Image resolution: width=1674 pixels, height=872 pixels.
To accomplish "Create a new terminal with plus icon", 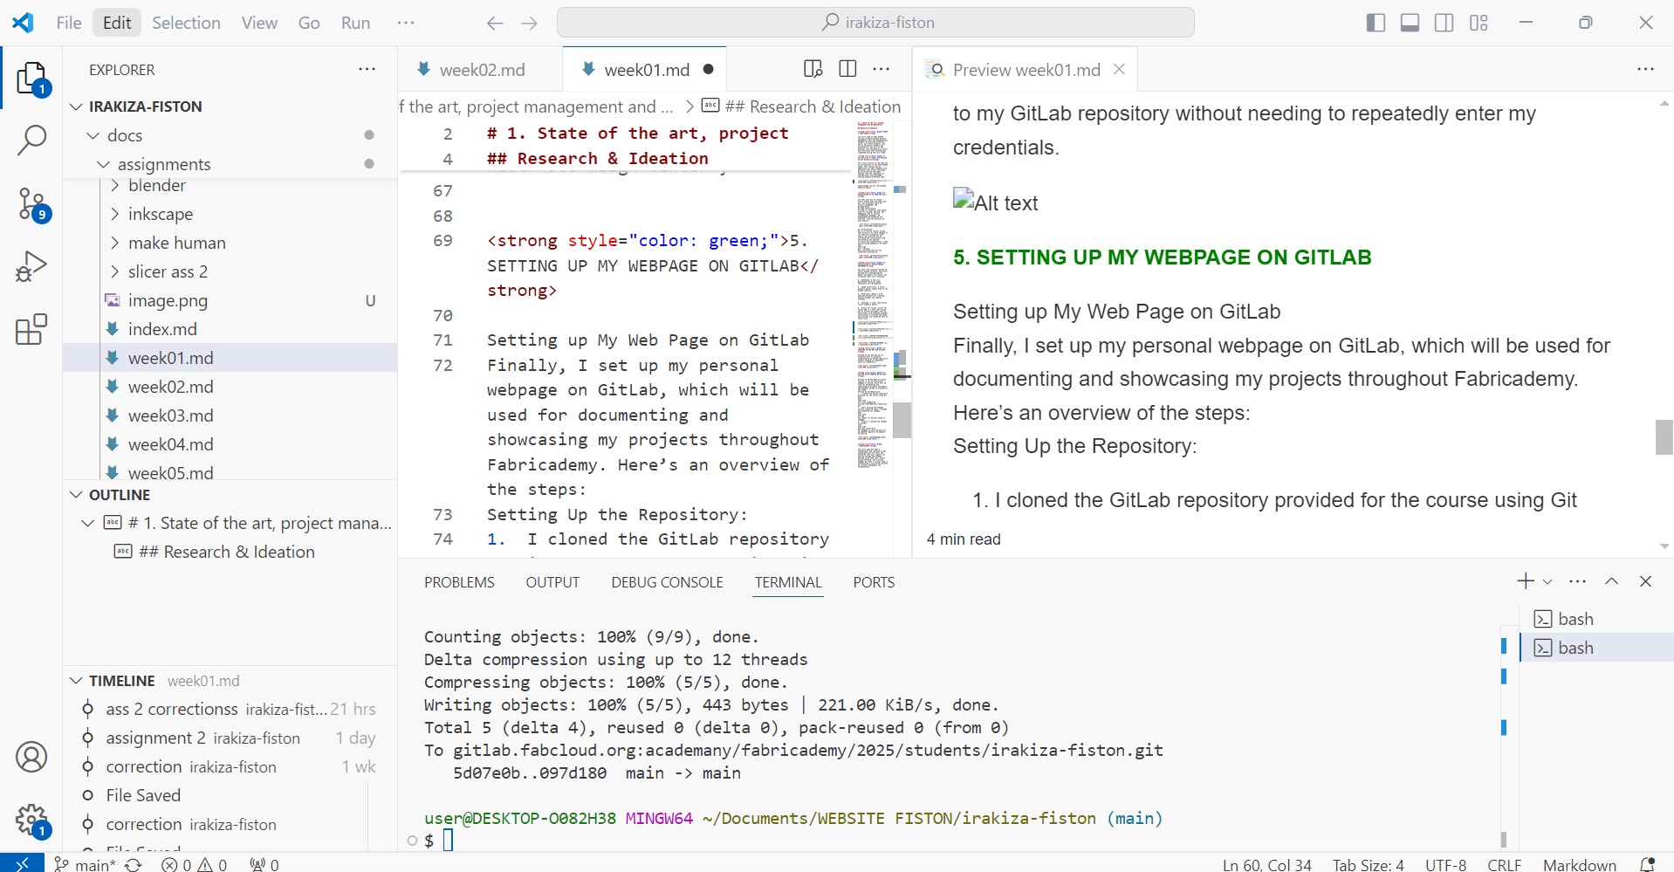I will point(1525,581).
